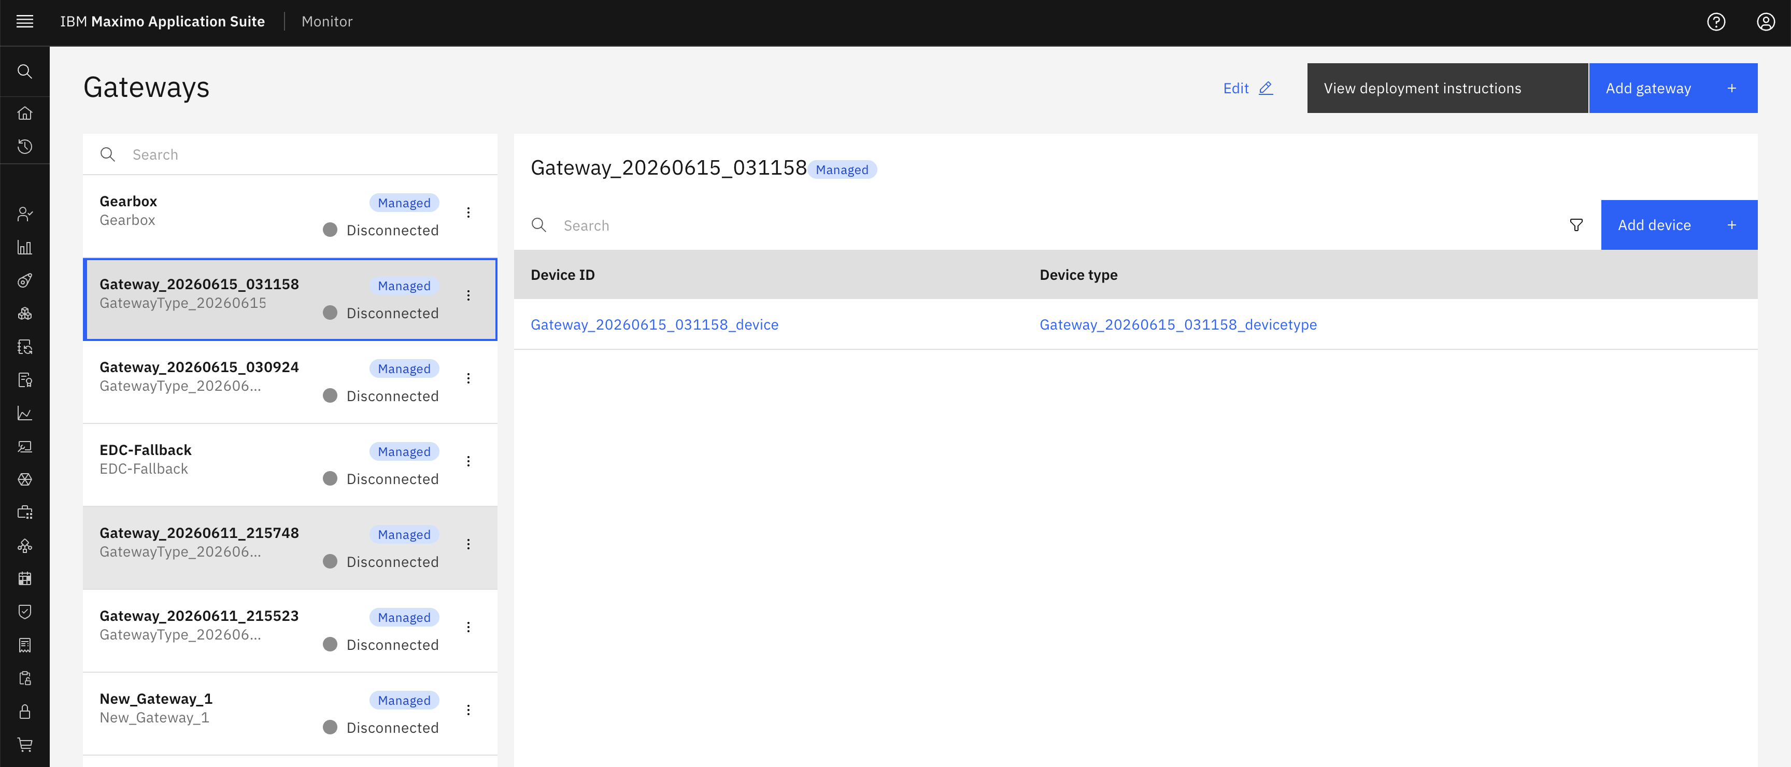The height and width of the screenshot is (767, 1791).
Task: Open the hamburger navigation menu
Action: (25, 22)
